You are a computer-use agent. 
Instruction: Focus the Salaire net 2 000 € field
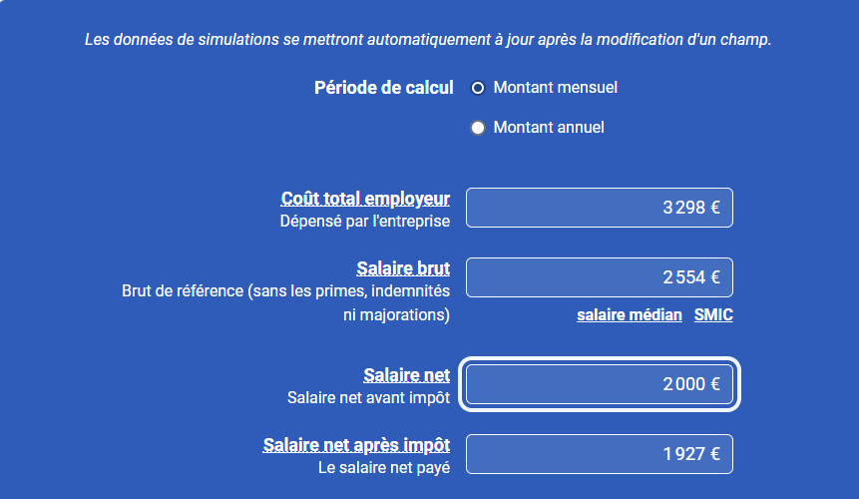pos(600,384)
